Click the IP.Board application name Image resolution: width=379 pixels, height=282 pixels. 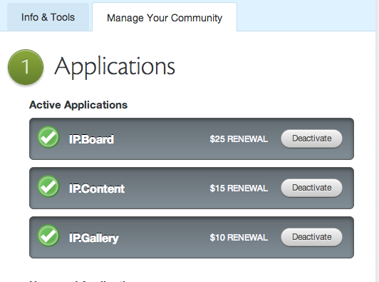(x=91, y=139)
